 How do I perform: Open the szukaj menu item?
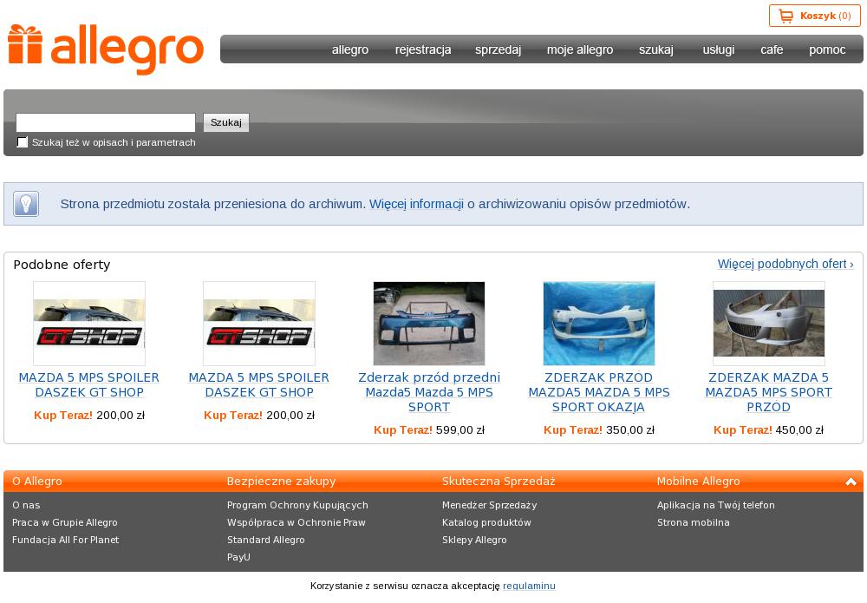pyautogui.click(x=656, y=49)
